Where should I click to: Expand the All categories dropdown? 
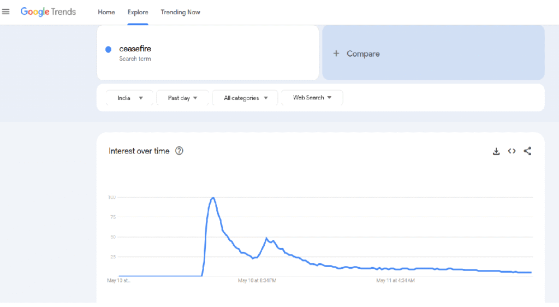click(x=245, y=98)
